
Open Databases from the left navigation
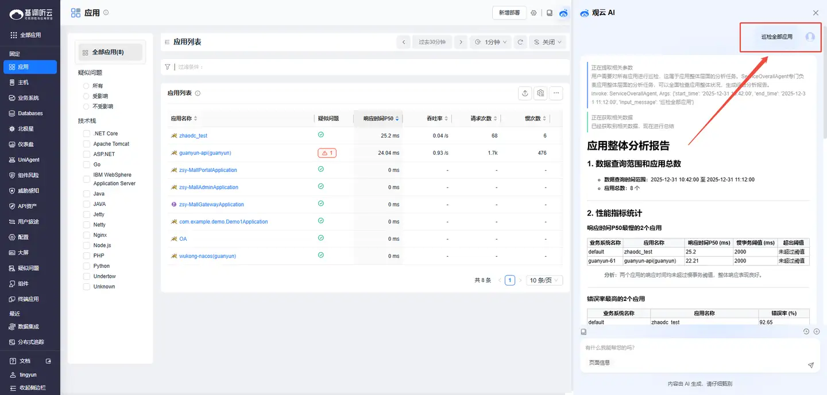pyautogui.click(x=30, y=114)
